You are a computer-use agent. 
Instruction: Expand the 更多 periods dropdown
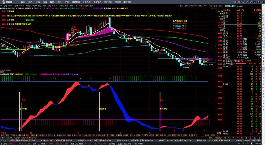[92, 6]
